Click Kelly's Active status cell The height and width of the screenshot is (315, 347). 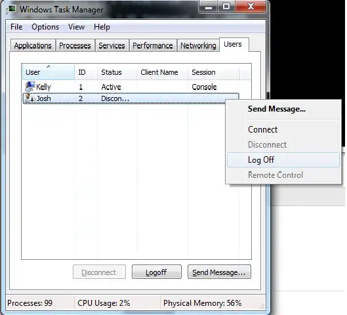click(x=111, y=87)
